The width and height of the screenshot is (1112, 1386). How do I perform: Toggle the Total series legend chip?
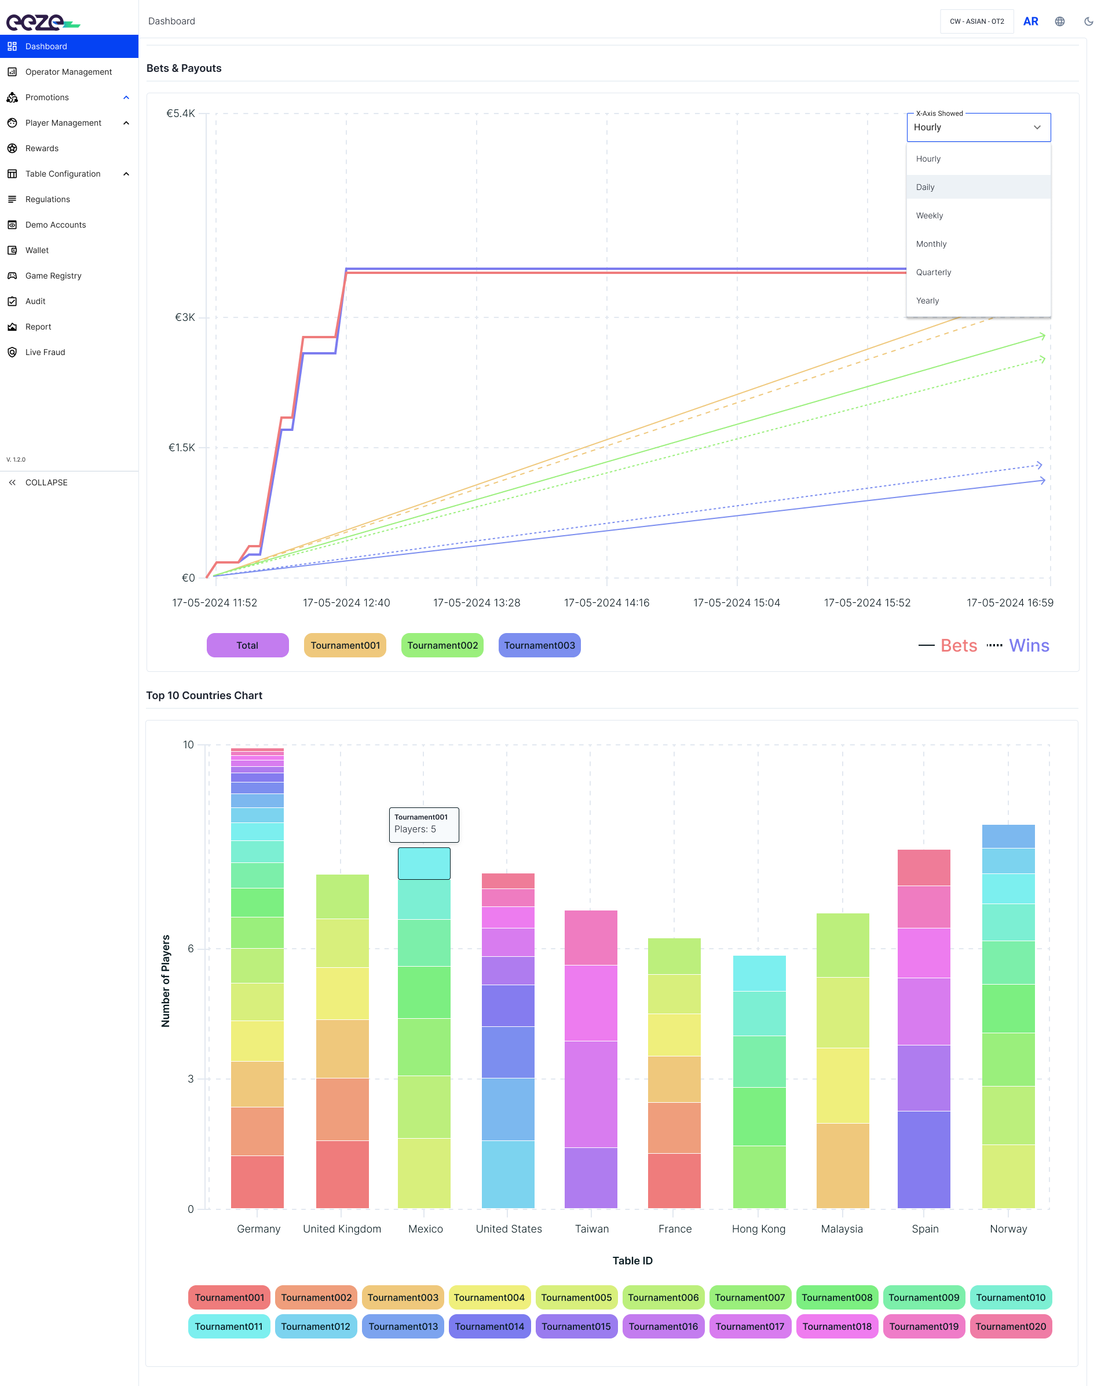click(x=247, y=645)
